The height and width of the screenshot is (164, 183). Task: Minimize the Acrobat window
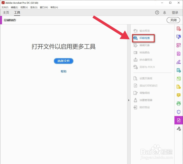click(162, 3)
